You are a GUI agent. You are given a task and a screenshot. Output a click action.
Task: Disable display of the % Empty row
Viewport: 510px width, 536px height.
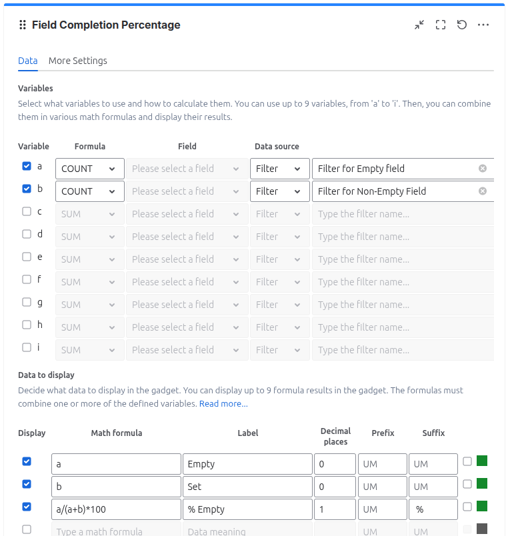[27, 507]
